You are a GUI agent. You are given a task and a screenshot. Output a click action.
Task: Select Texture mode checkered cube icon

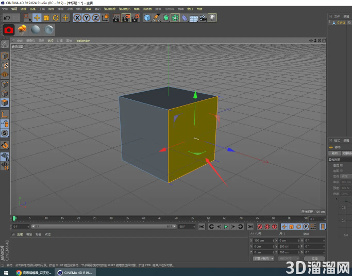point(5,65)
